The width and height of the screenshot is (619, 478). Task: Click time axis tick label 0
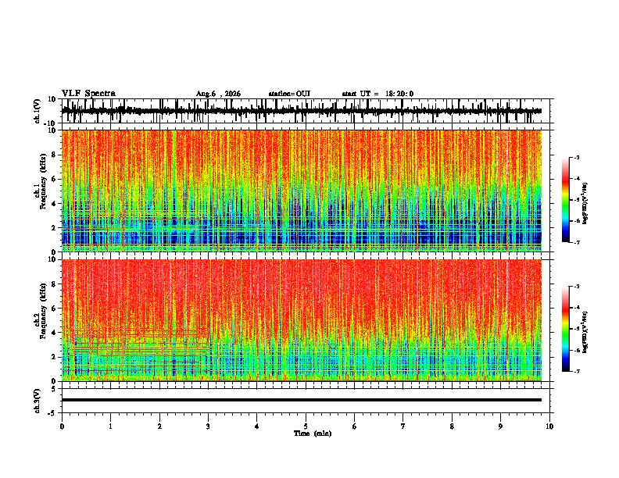[62, 426]
